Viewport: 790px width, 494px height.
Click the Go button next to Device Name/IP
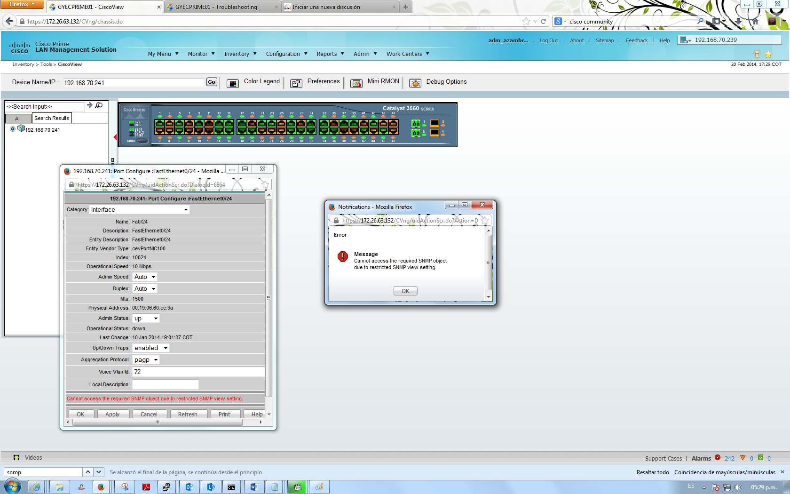(x=212, y=82)
